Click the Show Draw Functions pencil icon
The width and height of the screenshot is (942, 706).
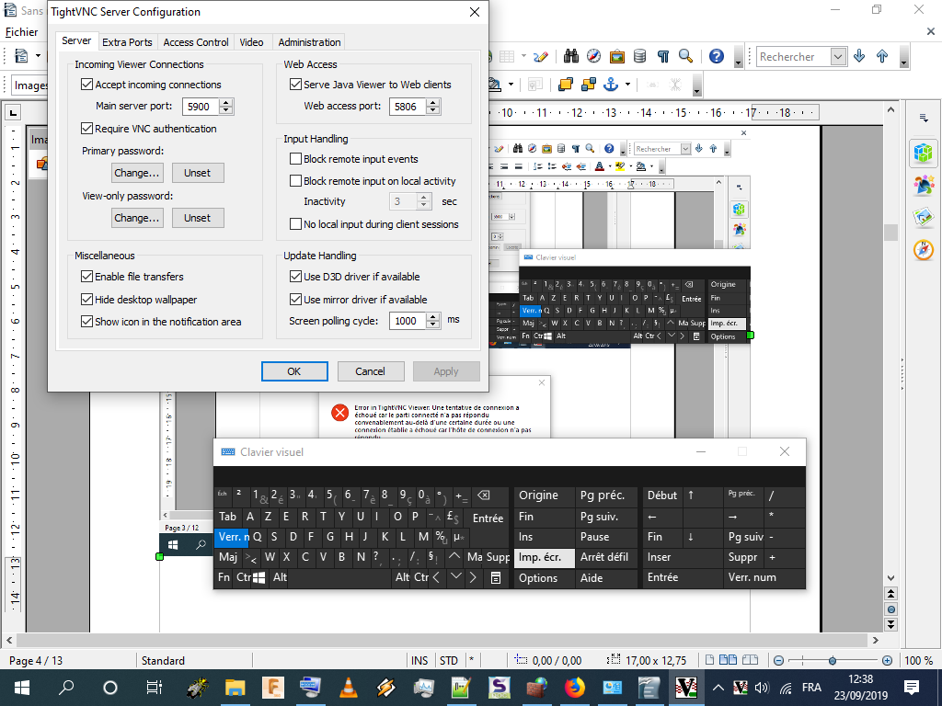point(541,56)
